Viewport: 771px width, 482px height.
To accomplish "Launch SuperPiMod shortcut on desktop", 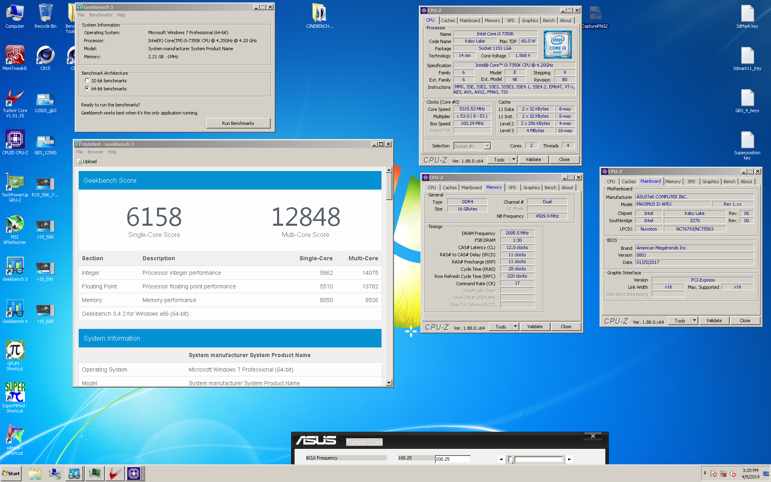I will [15, 398].
